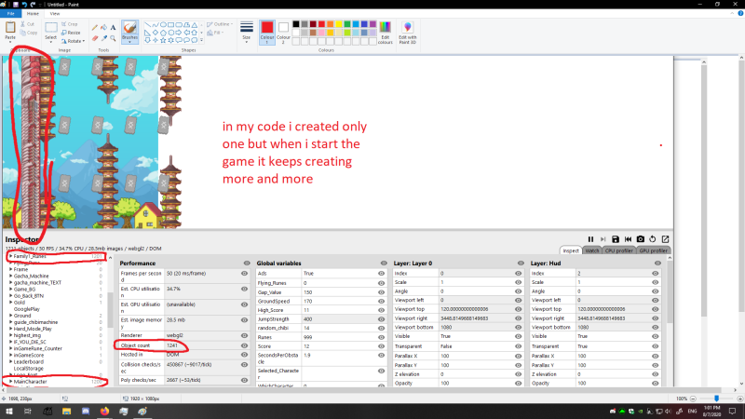Select the Fill with colour bucket tool
Viewport: 745px width, 419px height.
click(103, 28)
